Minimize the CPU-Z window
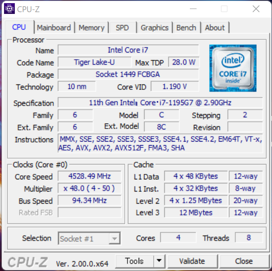272x271 pixels. point(193,9)
